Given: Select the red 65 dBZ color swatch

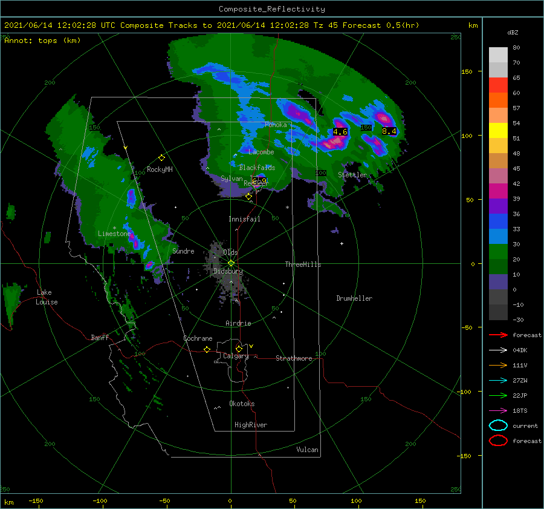Looking at the screenshot, I should [x=498, y=85].
